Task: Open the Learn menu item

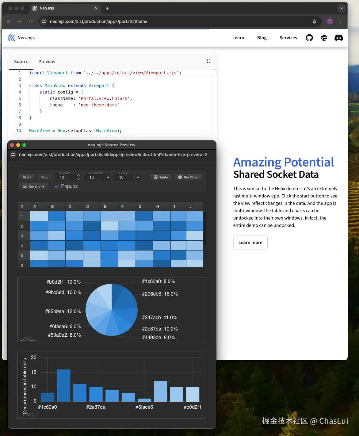Action: pos(238,38)
